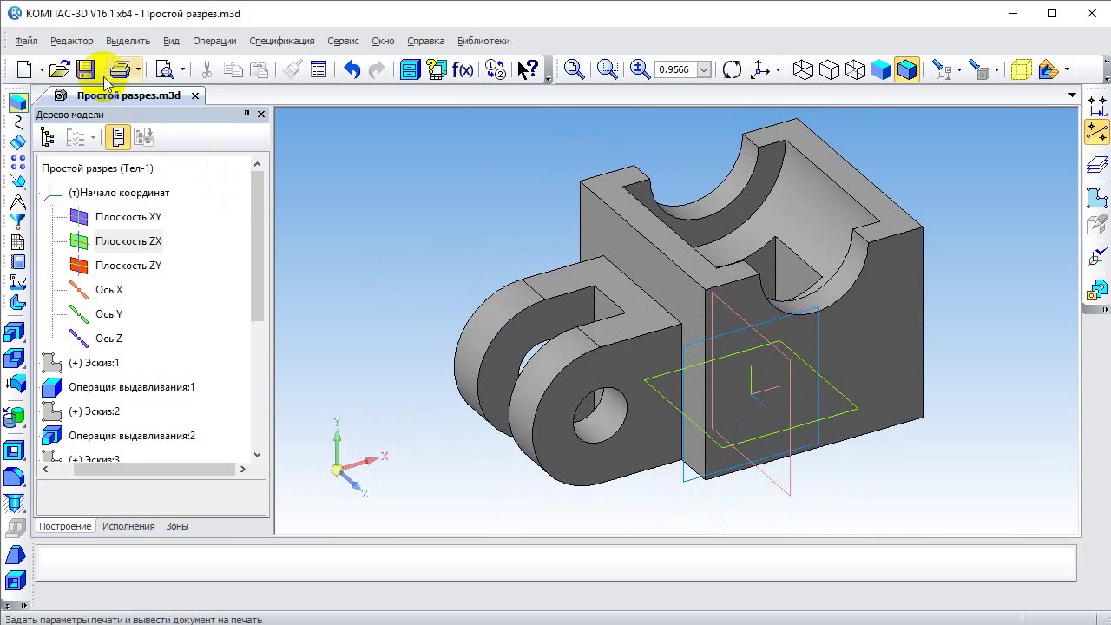Click the Save document icon
The height and width of the screenshot is (625, 1111).
coord(85,70)
